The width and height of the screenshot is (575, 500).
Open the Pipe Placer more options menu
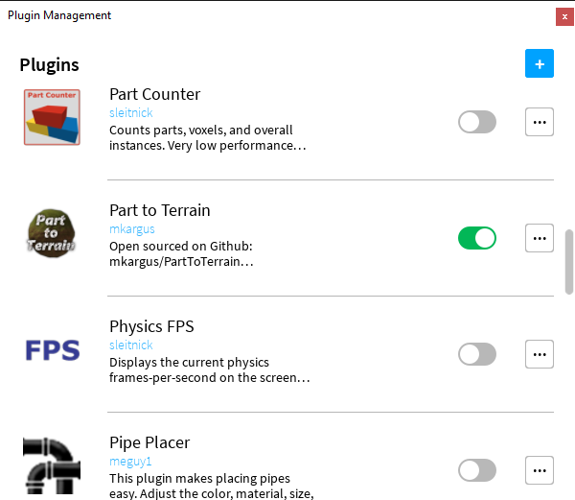pyautogui.click(x=540, y=470)
